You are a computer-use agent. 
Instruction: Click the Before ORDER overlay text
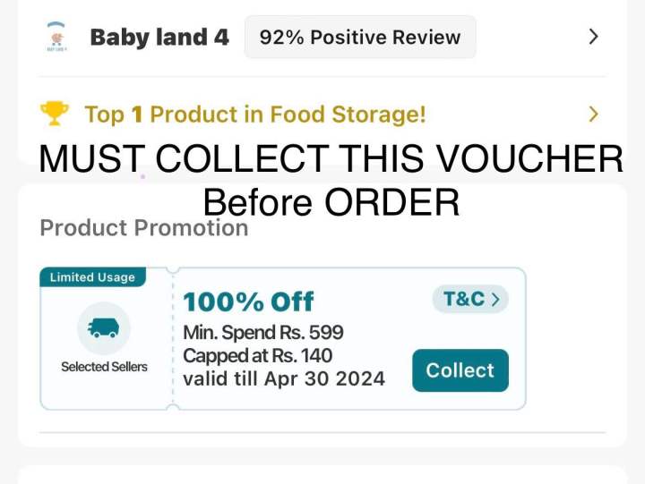331,202
